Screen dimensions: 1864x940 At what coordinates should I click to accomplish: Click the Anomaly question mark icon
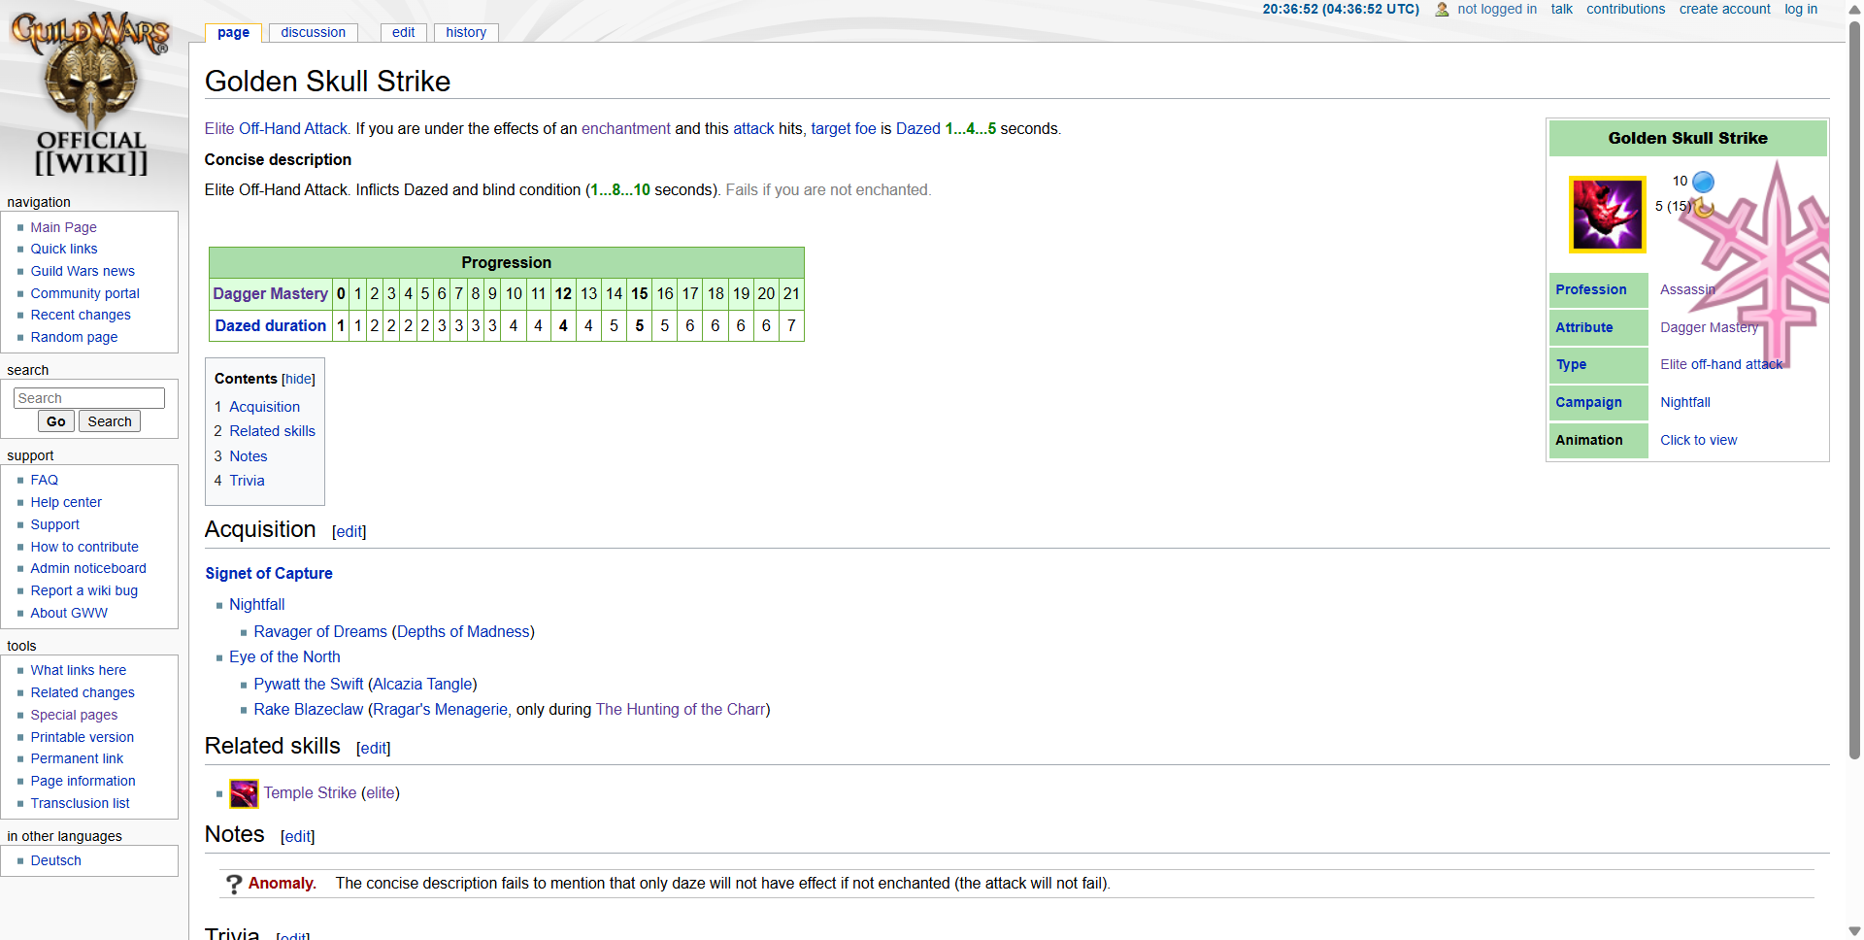coord(234,884)
